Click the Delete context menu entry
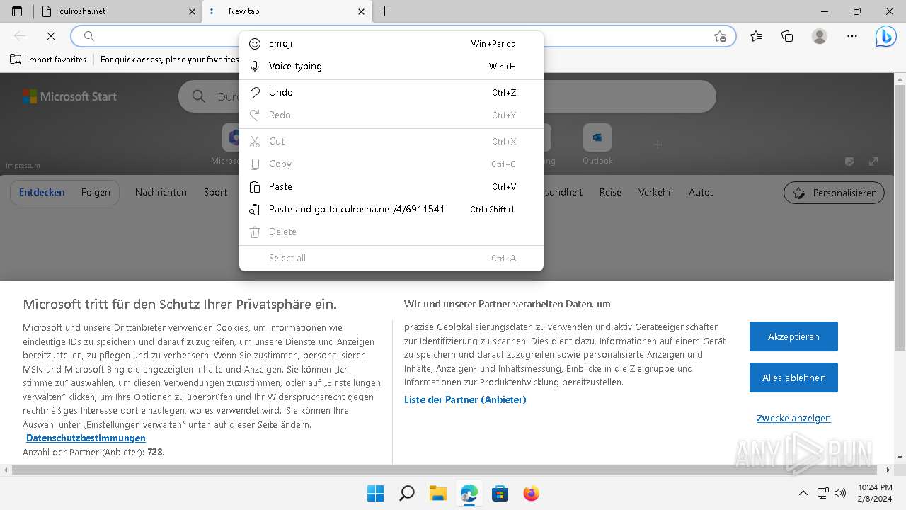Image resolution: width=906 pixels, height=510 pixels. [391, 232]
